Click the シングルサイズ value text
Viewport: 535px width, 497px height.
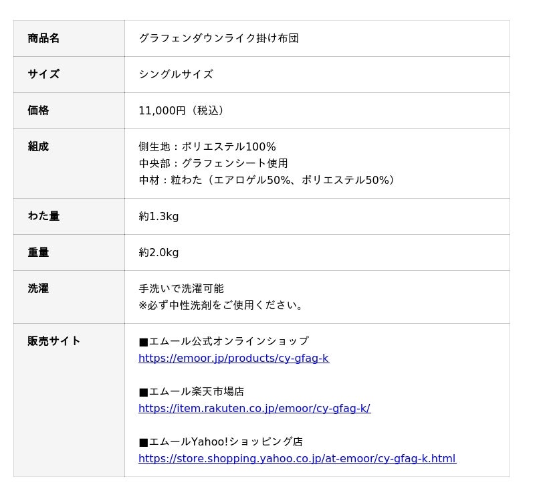pyautogui.click(x=176, y=74)
